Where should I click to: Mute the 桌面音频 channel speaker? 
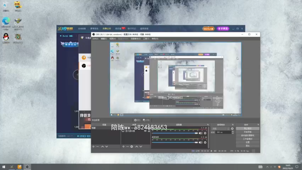(x=200, y=142)
